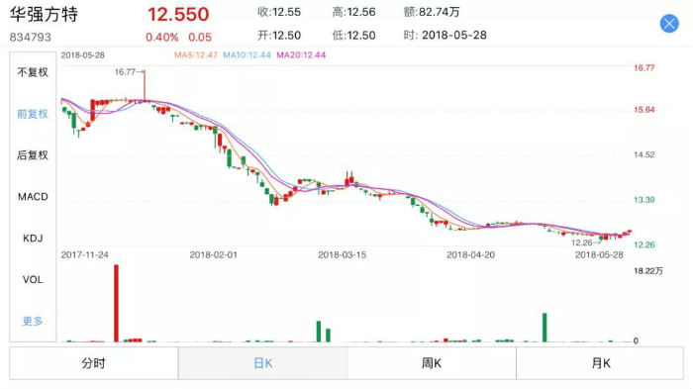The height and width of the screenshot is (389, 693).
Task: Click the 低:12.50 low value
Action: tap(353, 36)
